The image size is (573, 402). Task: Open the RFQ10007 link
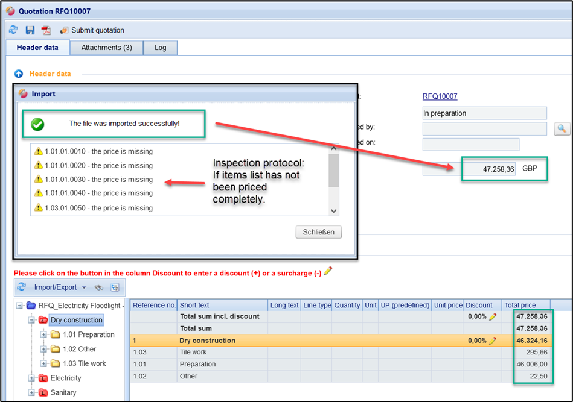440,96
